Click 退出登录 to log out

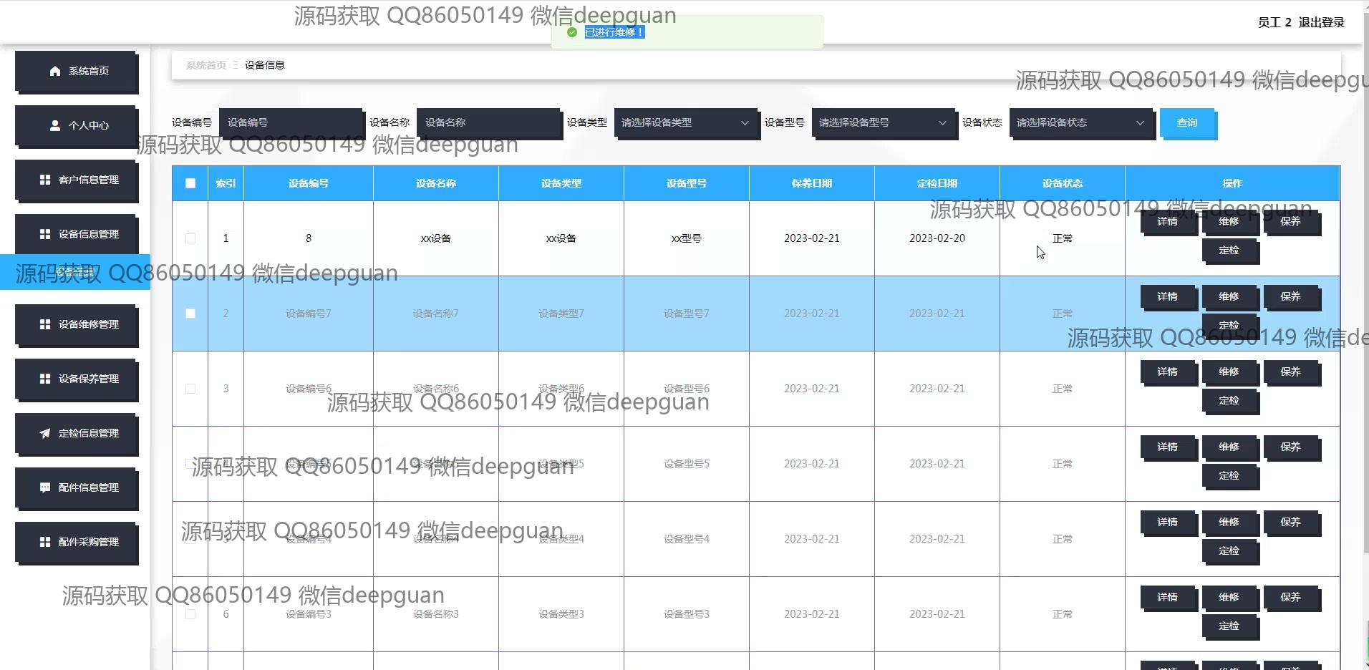pyautogui.click(x=1321, y=22)
